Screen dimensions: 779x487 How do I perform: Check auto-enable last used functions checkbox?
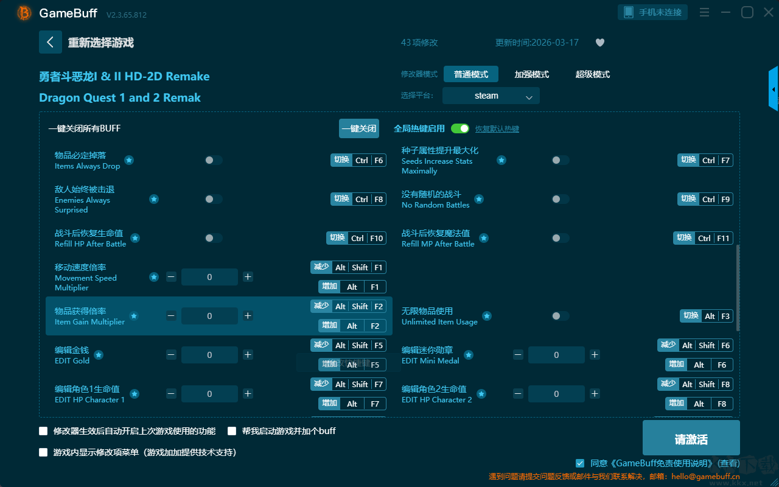43,431
